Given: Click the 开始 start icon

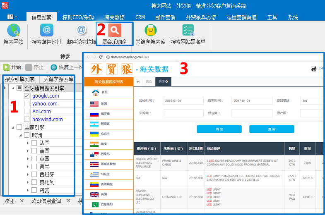Looking at the screenshot, I should (x=6, y=67).
